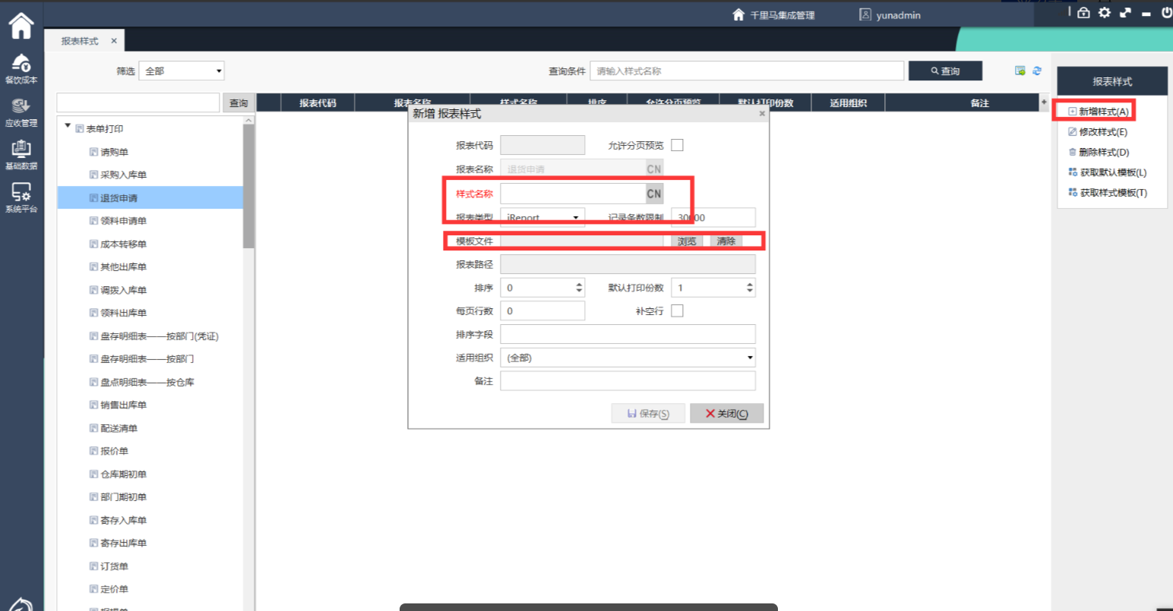This screenshot has width=1173, height=611.
Task: Click the home icon in sidebar
Action: point(21,26)
